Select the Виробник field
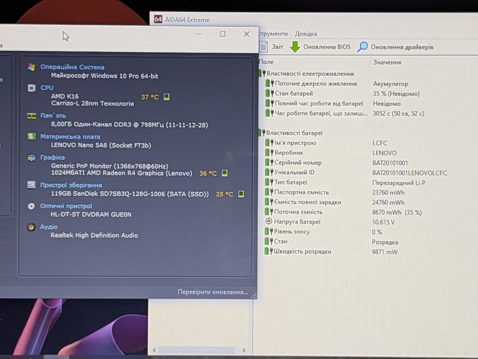The height and width of the screenshot is (359, 478). point(289,152)
